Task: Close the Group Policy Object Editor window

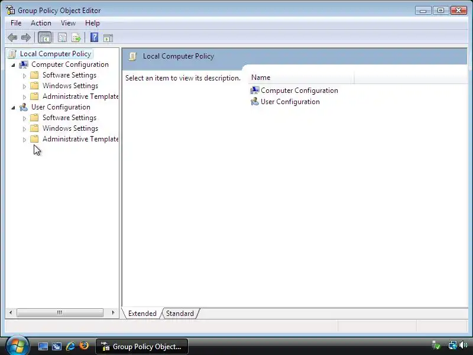Action: point(459,11)
